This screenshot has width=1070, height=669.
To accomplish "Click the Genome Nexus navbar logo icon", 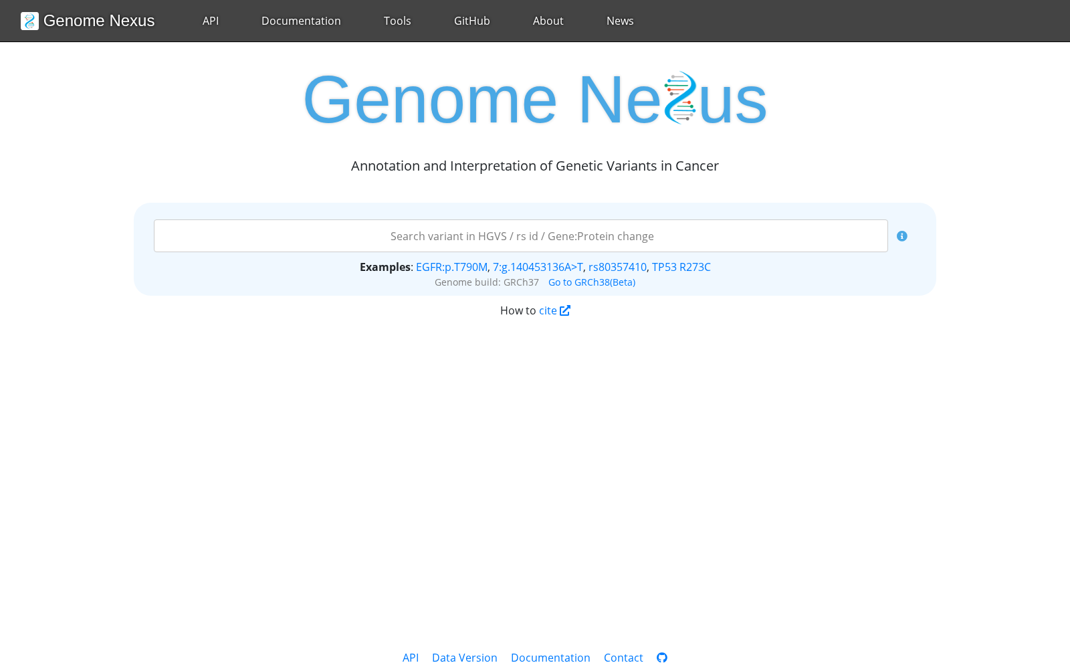I will [x=29, y=21].
